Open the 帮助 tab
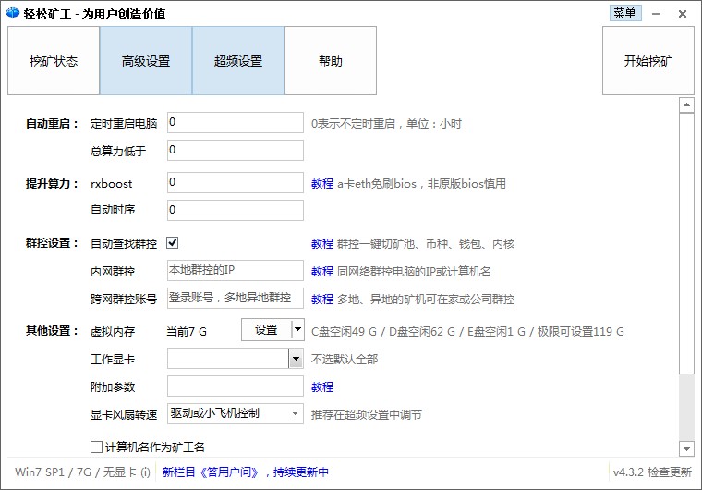The height and width of the screenshot is (490, 702). click(331, 61)
